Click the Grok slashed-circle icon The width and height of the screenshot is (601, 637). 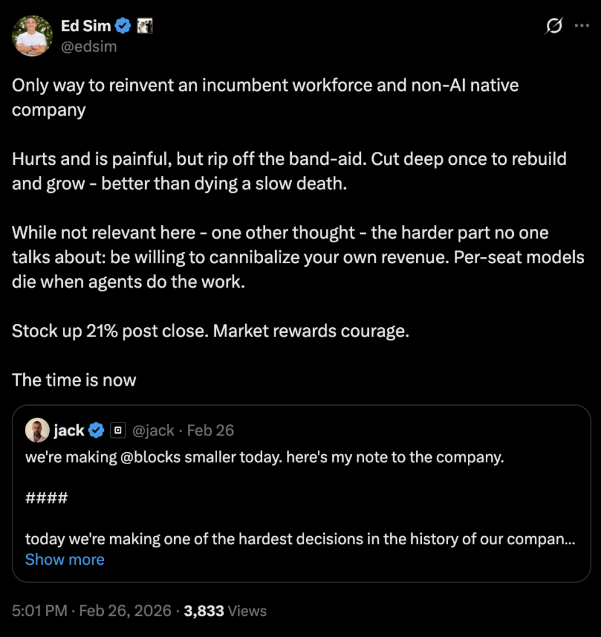(x=552, y=26)
